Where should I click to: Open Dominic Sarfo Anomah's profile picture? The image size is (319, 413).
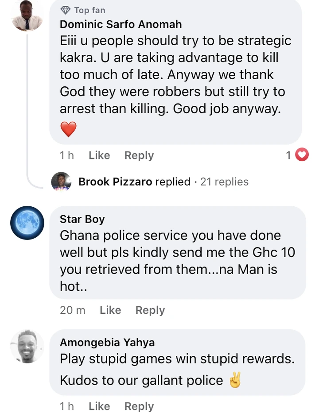[x=27, y=15]
